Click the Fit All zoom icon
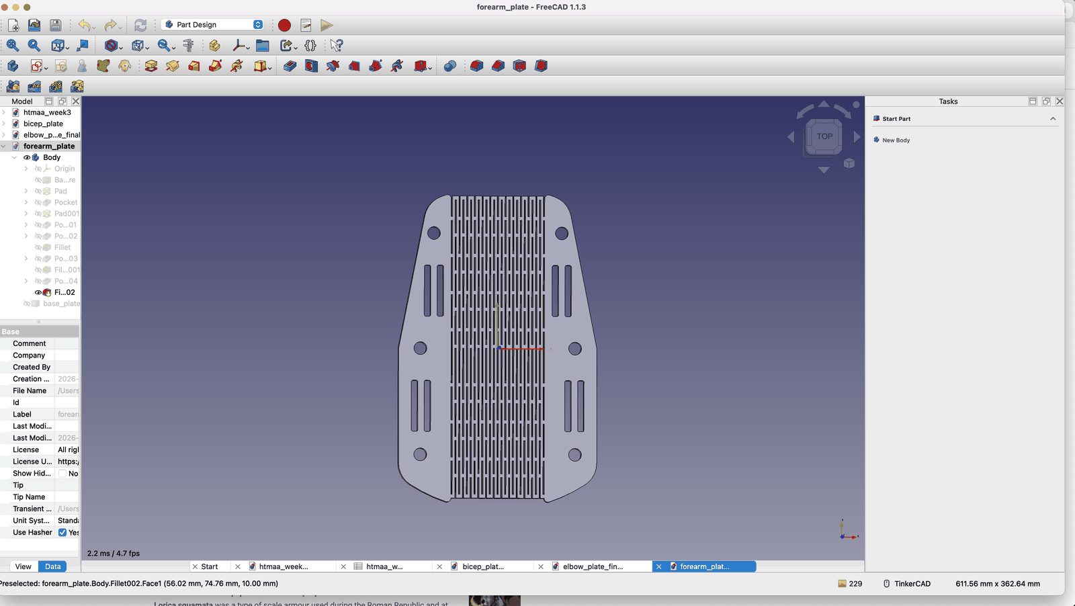The width and height of the screenshot is (1075, 606). pyautogui.click(x=13, y=46)
